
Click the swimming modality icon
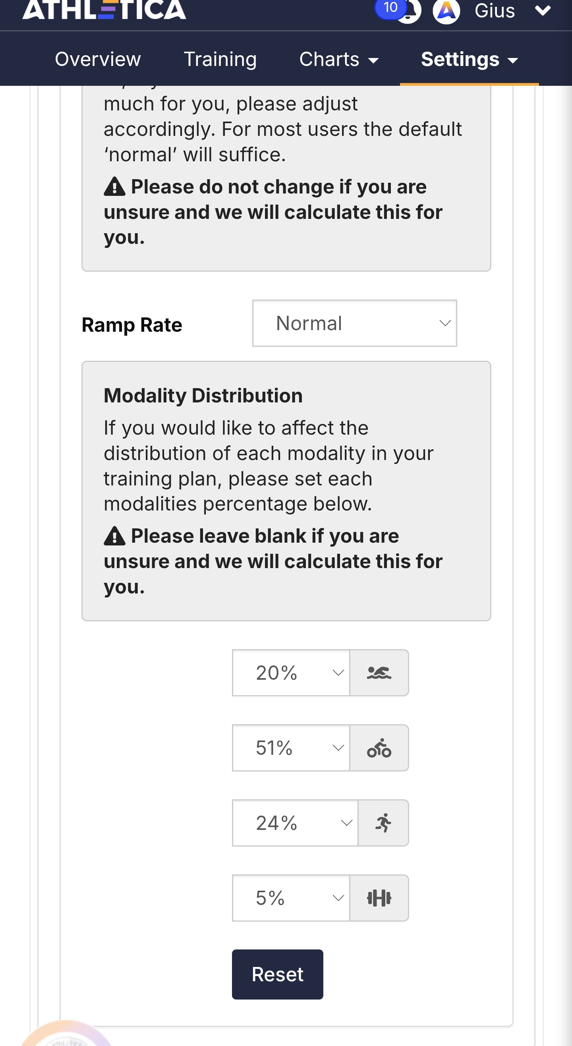pyautogui.click(x=379, y=673)
